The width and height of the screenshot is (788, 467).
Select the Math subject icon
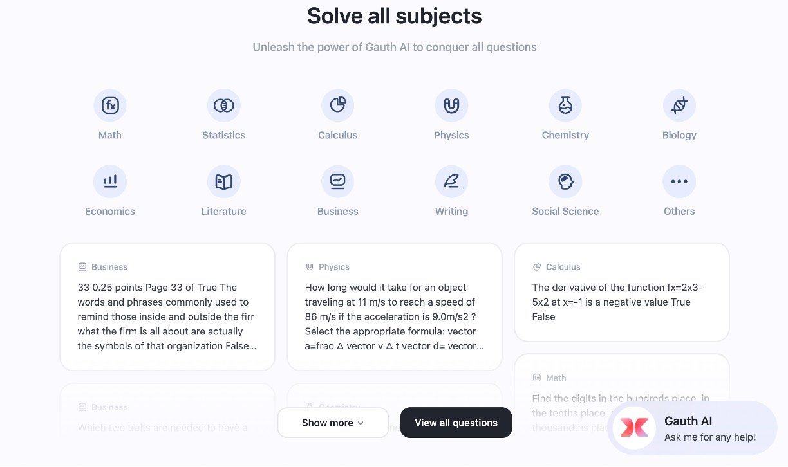click(x=110, y=105)
